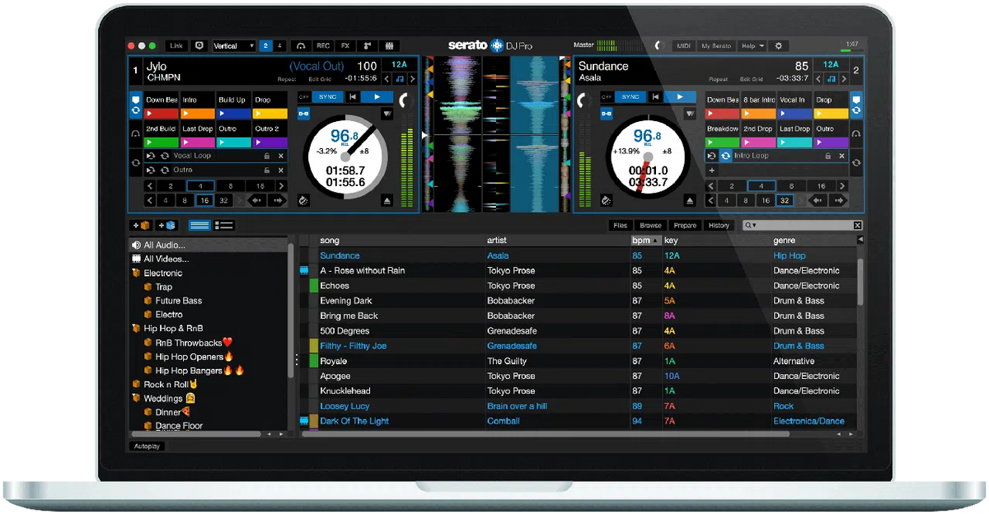Add a new crate with the plus-crate icon
Viewport: 989px width, 514px height.
(141, 225)
